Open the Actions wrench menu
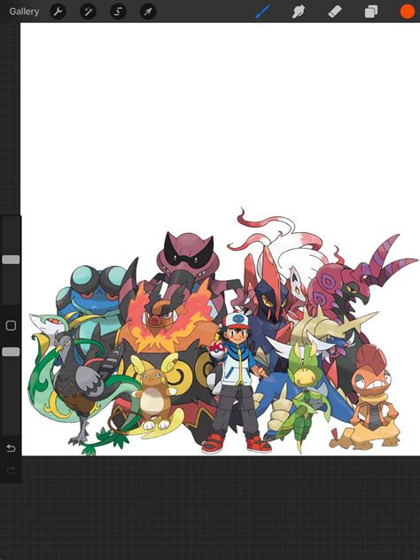 [x=58, y=12]
